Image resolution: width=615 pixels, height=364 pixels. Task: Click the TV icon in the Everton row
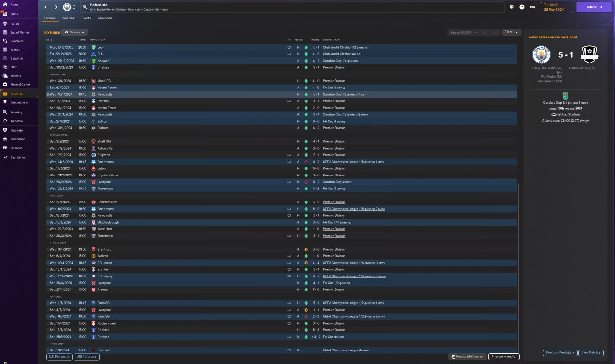(289, 101)
